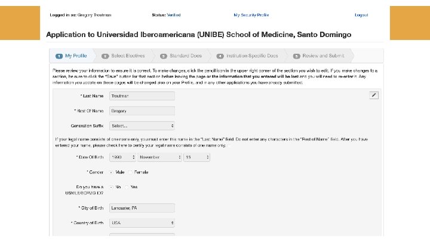Image resolution: width=430 pixels, height=242 pixels.
Task: Select No for USMLE/ECFMG ID
Action: pyautogui.click(x=111, y=187)
